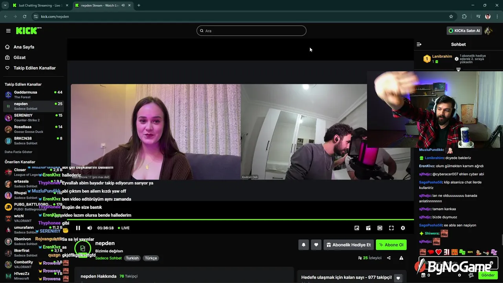Toggle notification bell for nepden
This screenshot has height=283, width=503.
click(x=303, y=245)
